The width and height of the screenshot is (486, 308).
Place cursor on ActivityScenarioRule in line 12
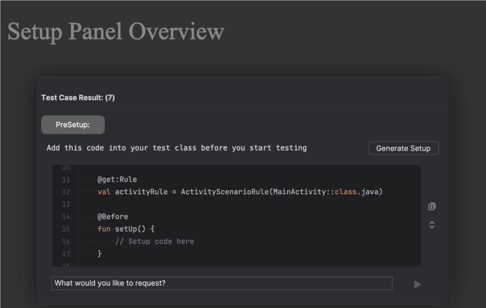[x=225, y=192]
